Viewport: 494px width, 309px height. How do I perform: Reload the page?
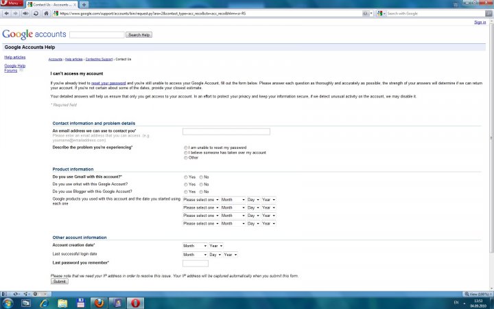pos(36,14)
